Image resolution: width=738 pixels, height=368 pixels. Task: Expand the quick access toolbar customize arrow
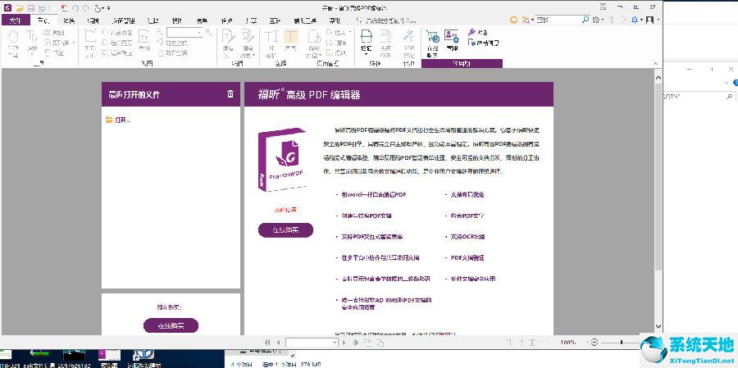click(109, 8)
